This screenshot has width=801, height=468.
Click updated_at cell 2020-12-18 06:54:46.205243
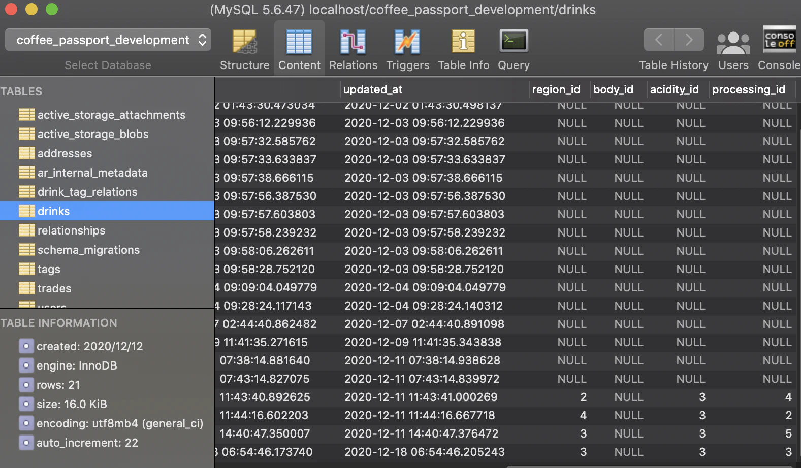425,452
